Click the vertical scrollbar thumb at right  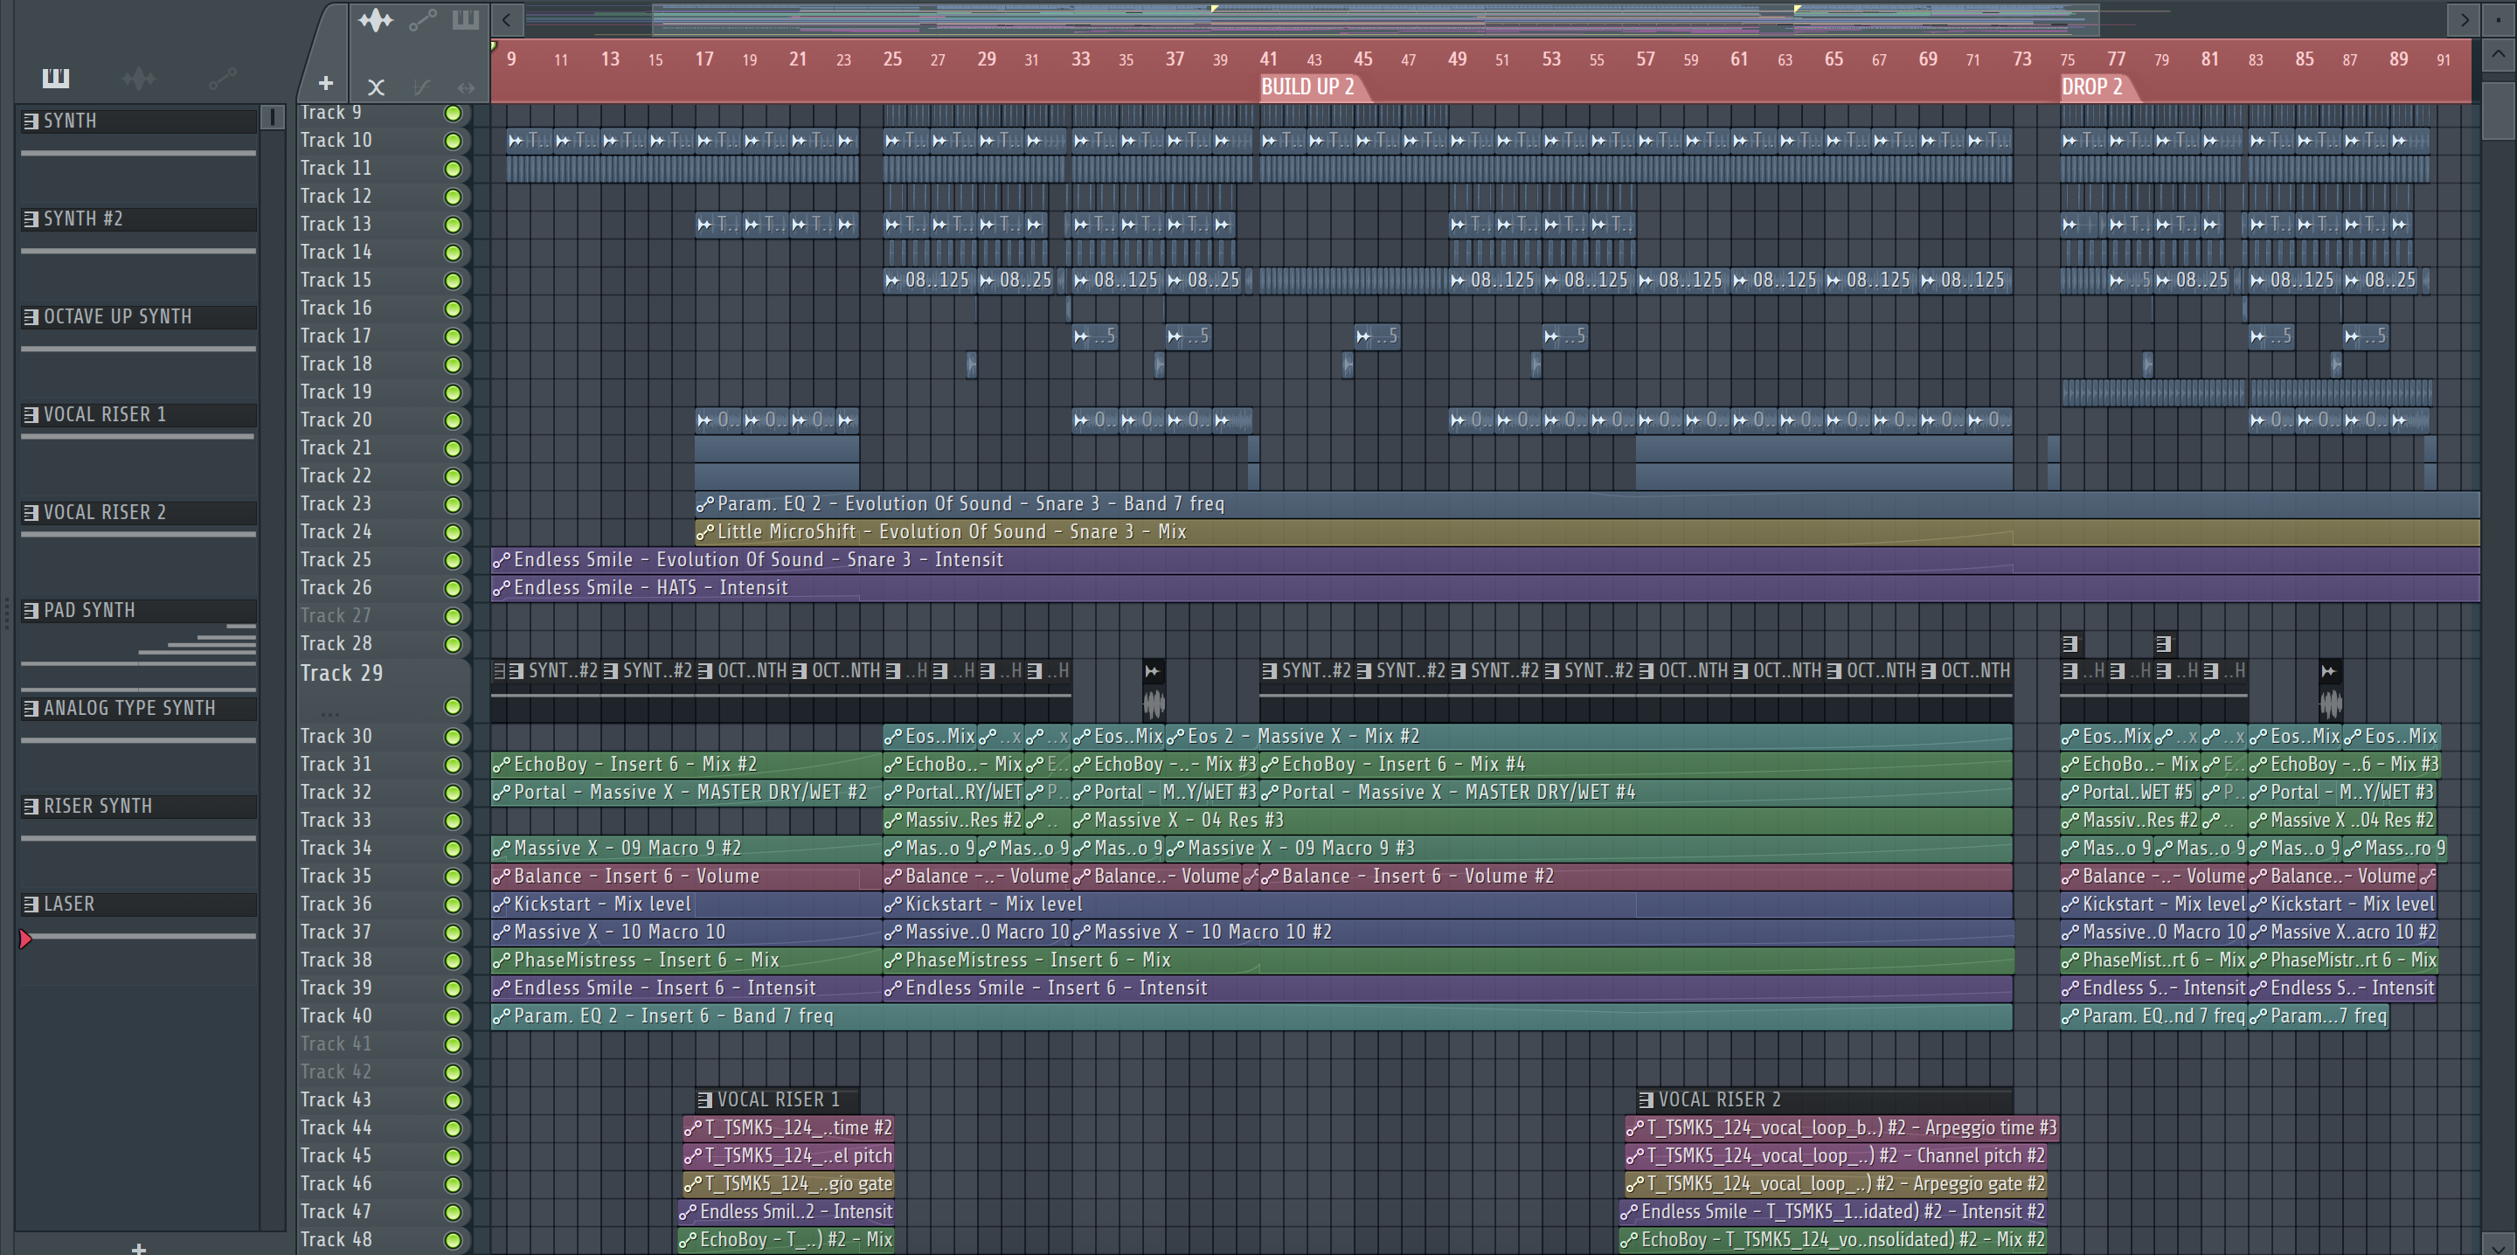click(2499, 109)
